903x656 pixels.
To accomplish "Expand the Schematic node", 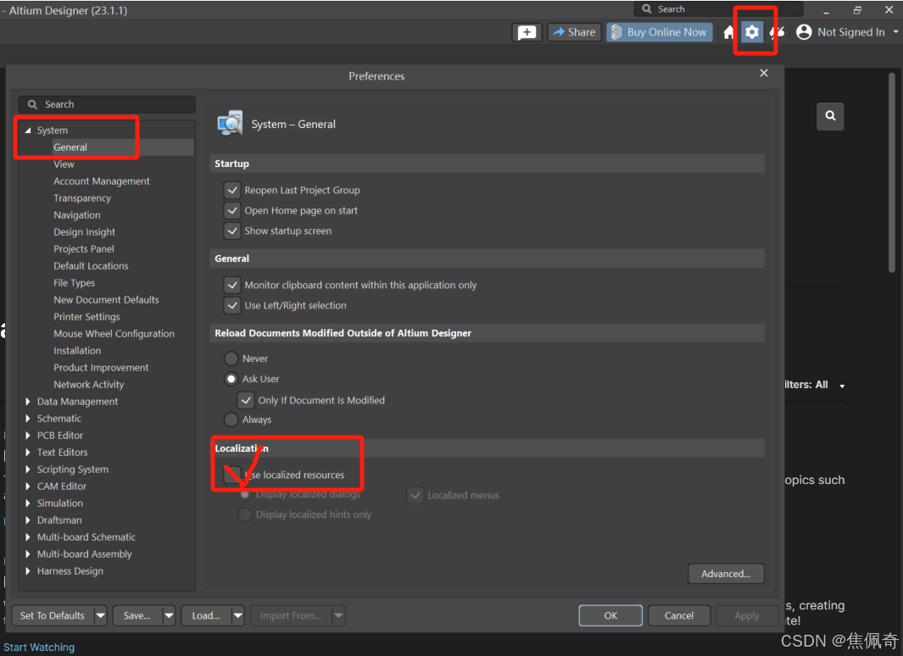I will [x=28, y=419].
